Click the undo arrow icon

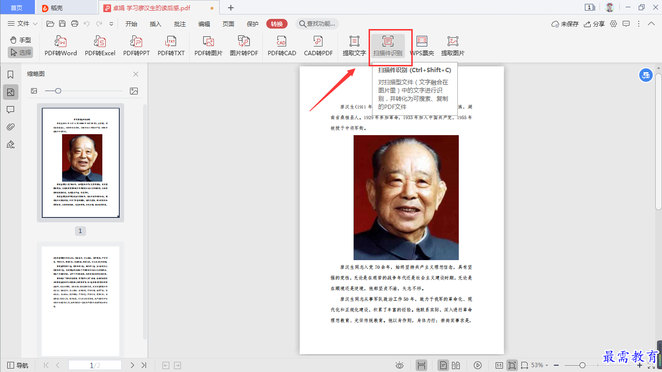pos(87,24)
